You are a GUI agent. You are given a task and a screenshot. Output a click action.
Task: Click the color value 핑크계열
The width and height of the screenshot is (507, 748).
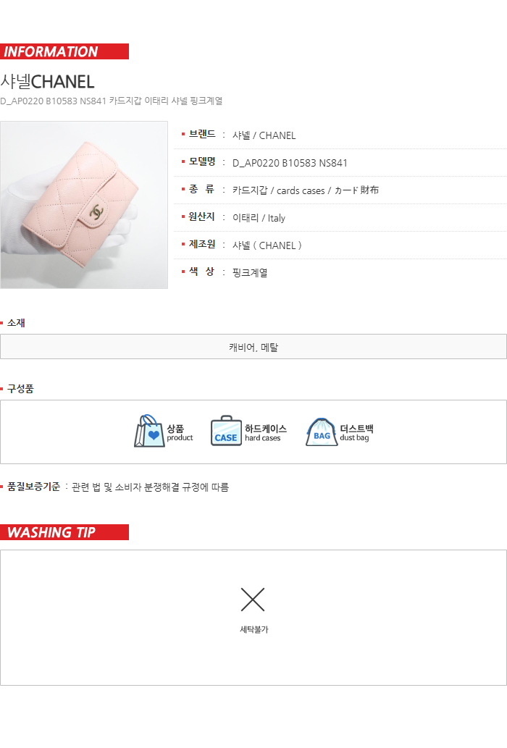(250, 273)
